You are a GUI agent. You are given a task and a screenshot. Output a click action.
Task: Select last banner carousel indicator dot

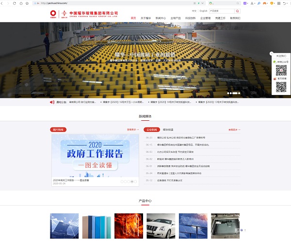239,93
